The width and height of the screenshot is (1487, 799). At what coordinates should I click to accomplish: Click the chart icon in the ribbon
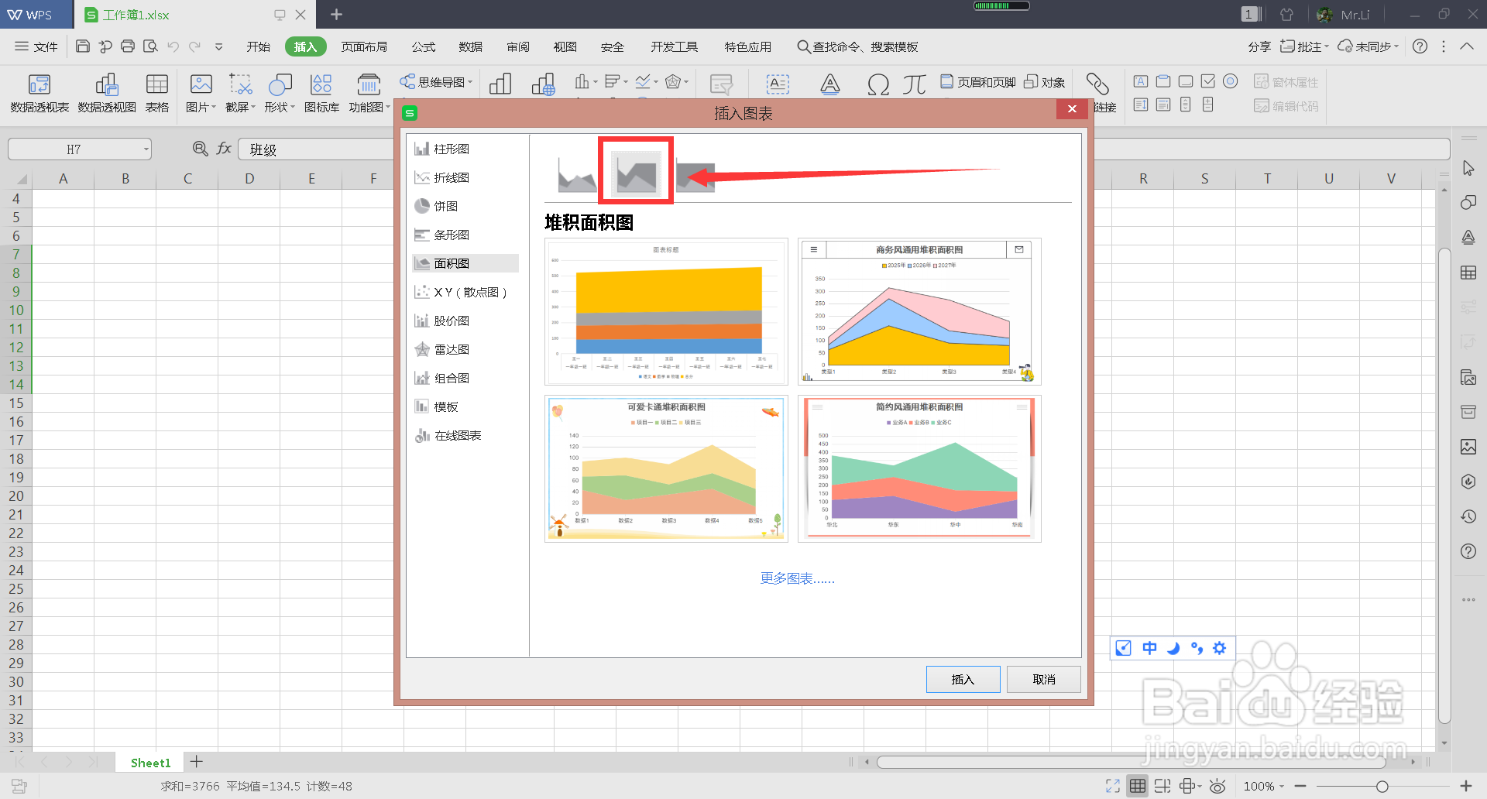(x=500, y=84)
